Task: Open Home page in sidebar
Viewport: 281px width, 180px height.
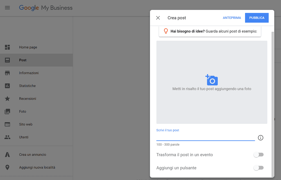Action: click(x=36, y=47)
